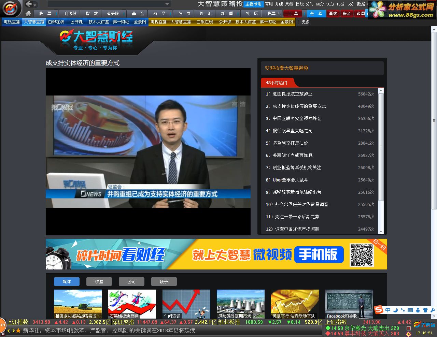Open the 自选股 menu

click(x=71, y=14)
